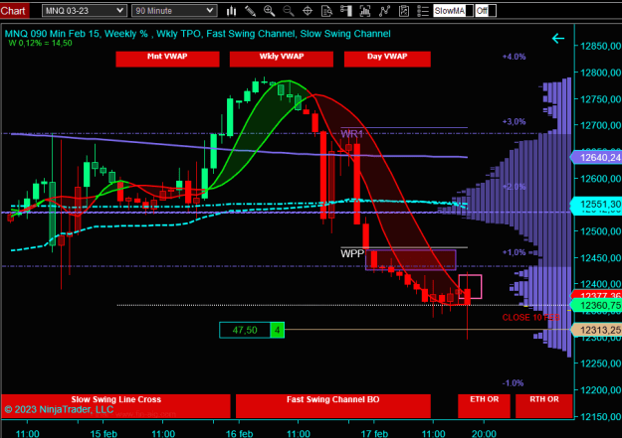Click the 15 feb time axis label
This screenshot has width=622, height=438.
tap(104, 433)
